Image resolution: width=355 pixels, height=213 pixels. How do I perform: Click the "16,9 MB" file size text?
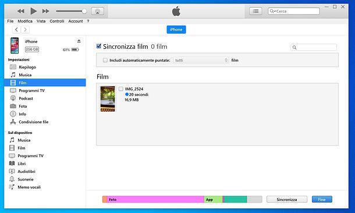[132, 100]
